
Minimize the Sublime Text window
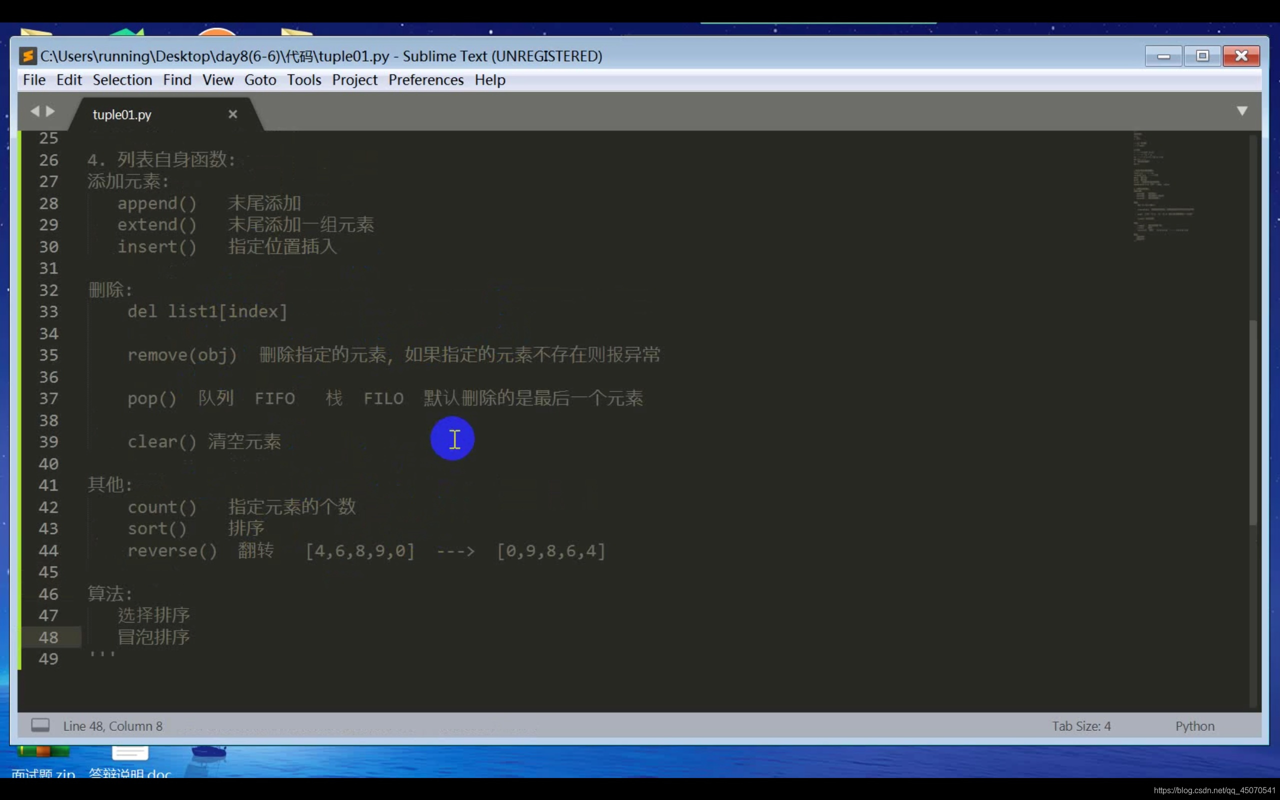pos(1163,56)
